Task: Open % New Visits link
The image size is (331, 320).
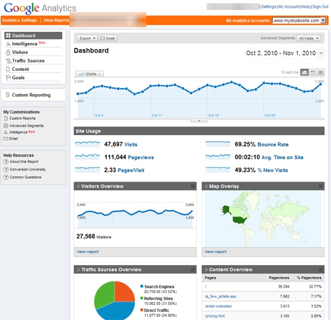Action: (273, 170)
